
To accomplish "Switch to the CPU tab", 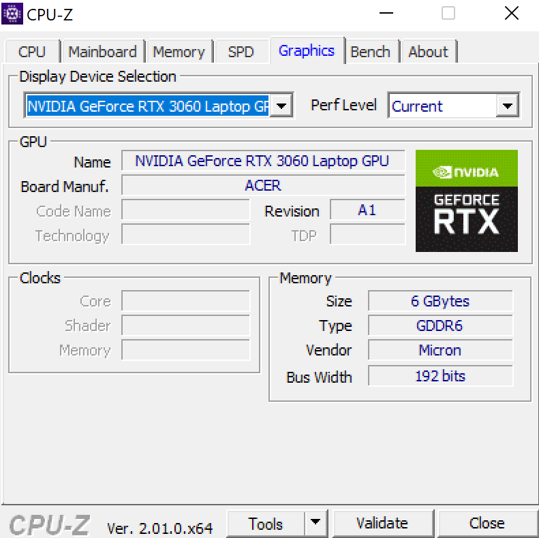I will click(x=32, y=52).
